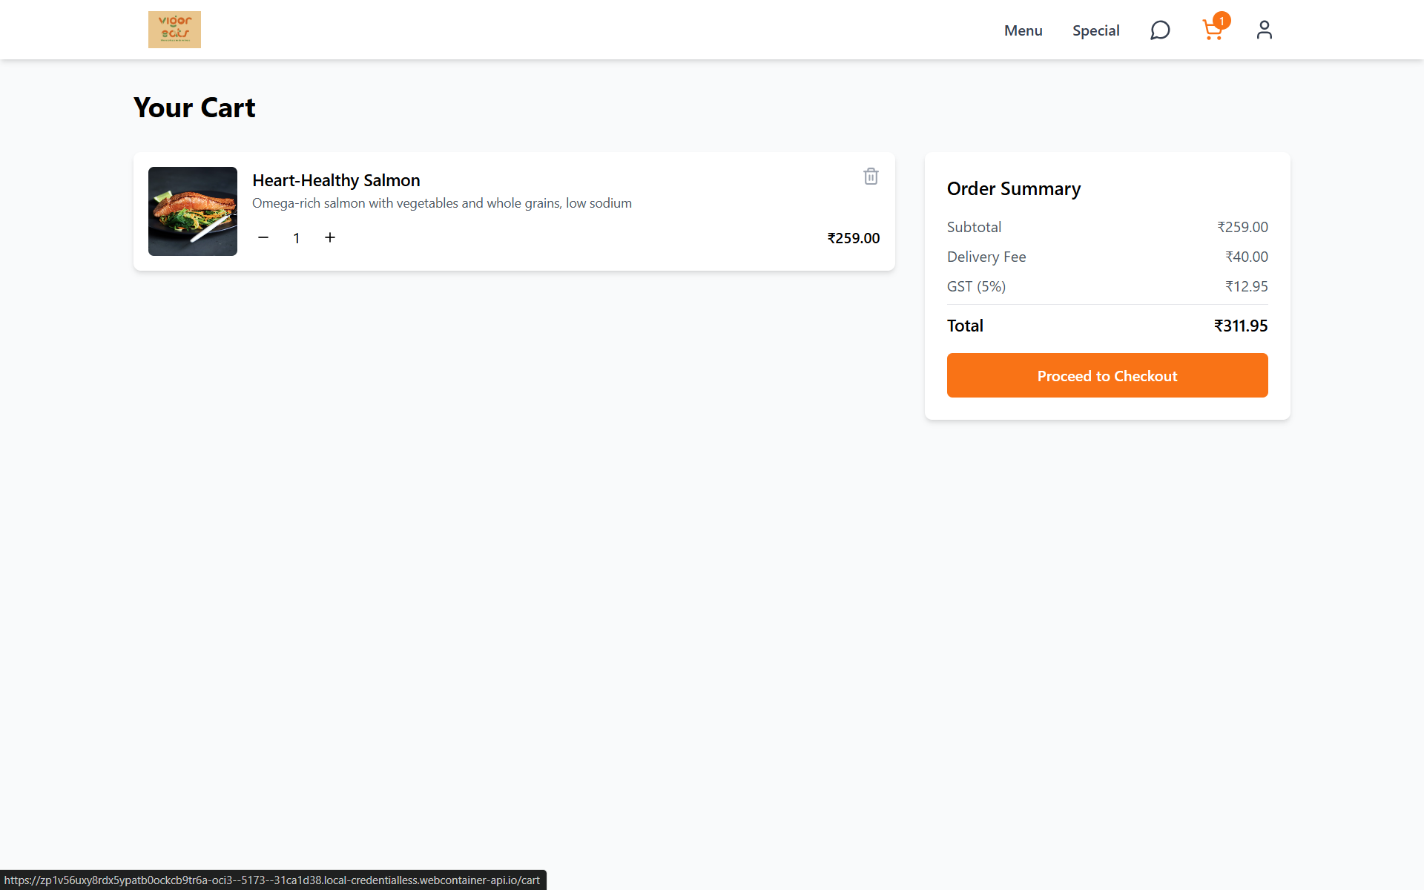This screenshot has width=1424, height=890.
Task: Click the item price ₹259.00
Action: pos(853,238)
